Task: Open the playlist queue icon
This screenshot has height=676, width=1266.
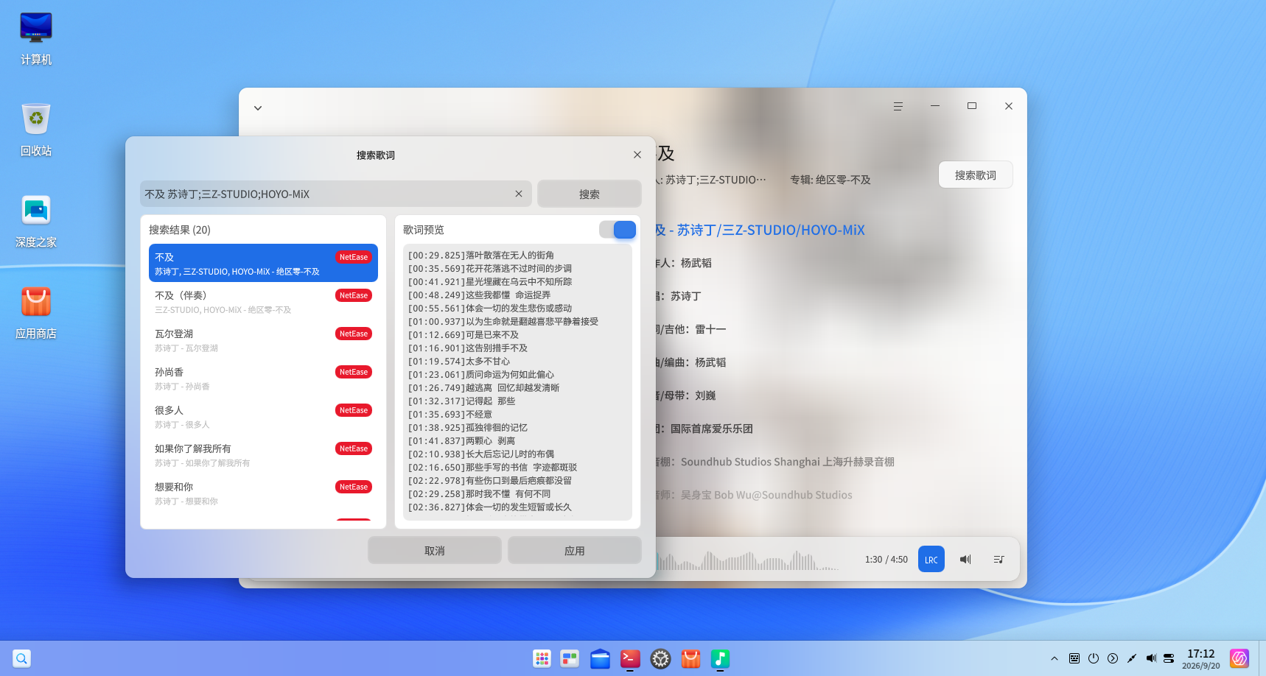Action: [999, 559]
